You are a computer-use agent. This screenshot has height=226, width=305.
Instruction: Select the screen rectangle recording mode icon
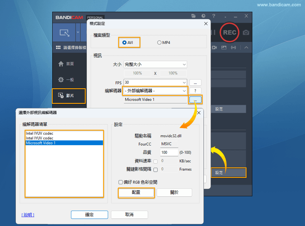[64, 33]
